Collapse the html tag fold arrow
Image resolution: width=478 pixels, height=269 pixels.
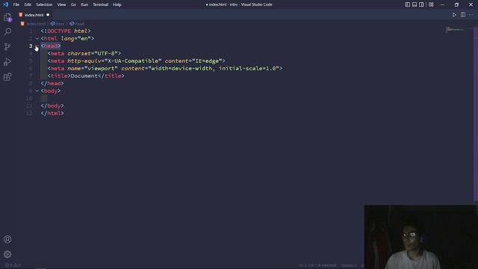(37, 38)
